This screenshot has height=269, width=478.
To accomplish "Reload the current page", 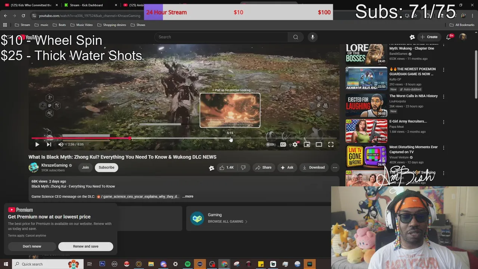I will click(x=23, y=16).
